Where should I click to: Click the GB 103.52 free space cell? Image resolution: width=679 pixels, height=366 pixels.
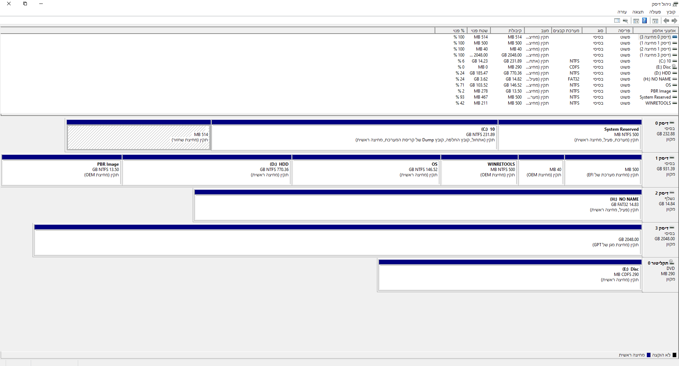[478, 85]
